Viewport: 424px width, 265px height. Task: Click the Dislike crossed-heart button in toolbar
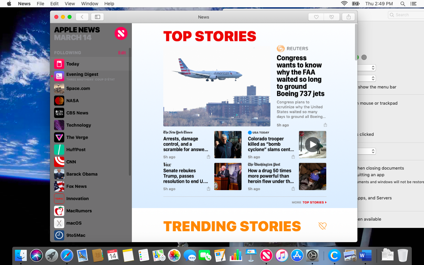(332, 17)
